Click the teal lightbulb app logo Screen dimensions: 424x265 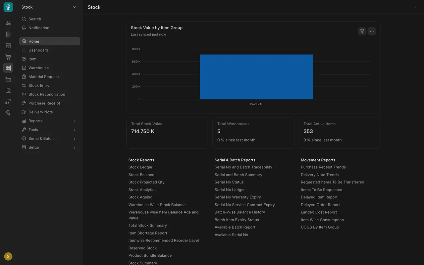point(8,7)
